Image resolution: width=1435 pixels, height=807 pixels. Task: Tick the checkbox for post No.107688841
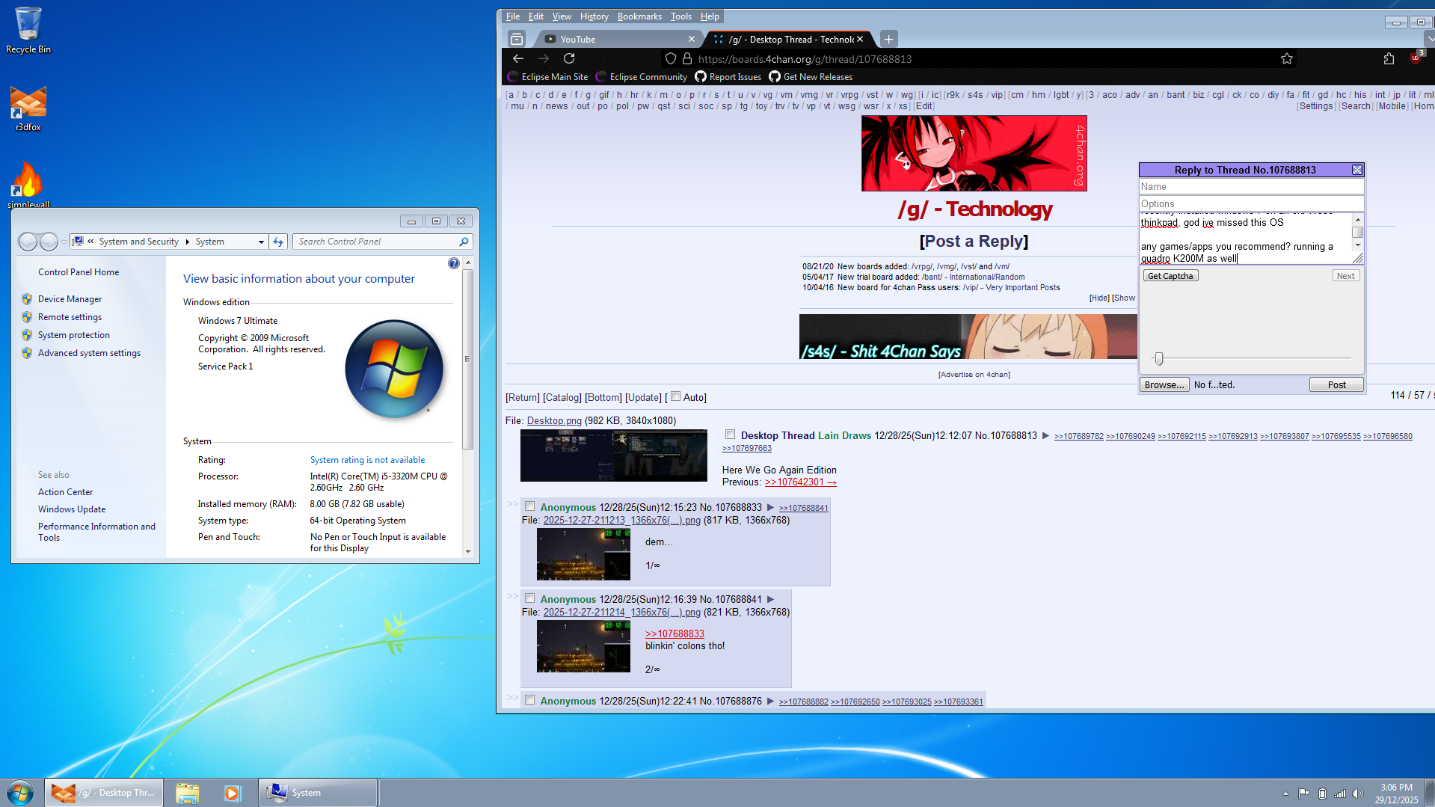point(530,598)
